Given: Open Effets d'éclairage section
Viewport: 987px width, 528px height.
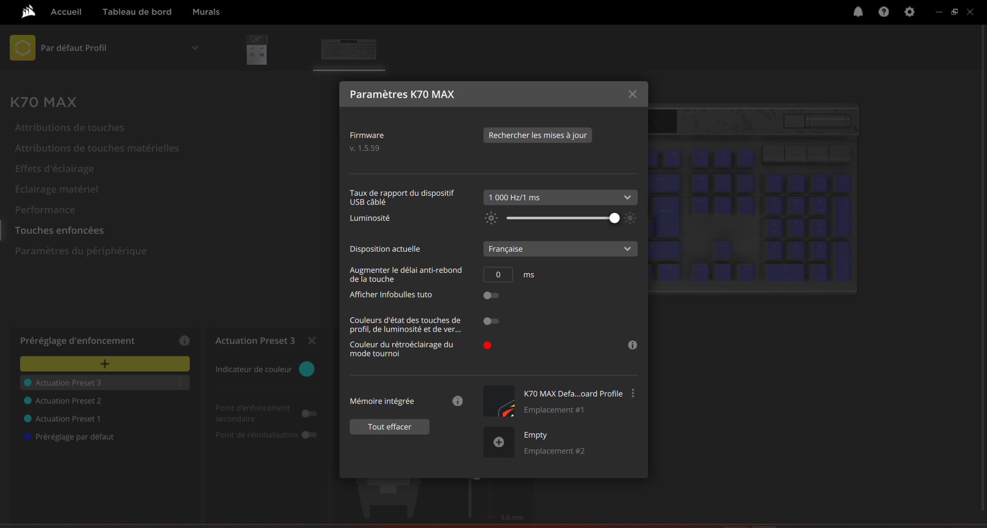Looking at the screenshot, I should pyautogui.click(x=54, y=168).
